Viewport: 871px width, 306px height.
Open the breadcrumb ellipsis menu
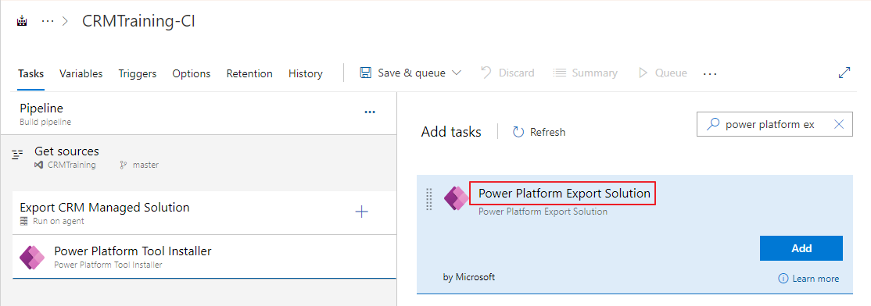(x=48, y=21)
